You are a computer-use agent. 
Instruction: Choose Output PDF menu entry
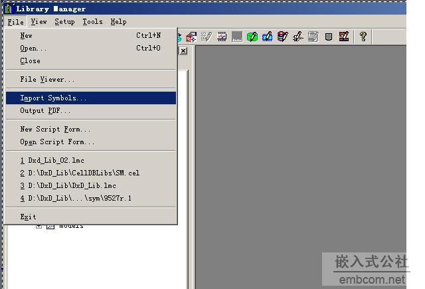coord(45,111)
